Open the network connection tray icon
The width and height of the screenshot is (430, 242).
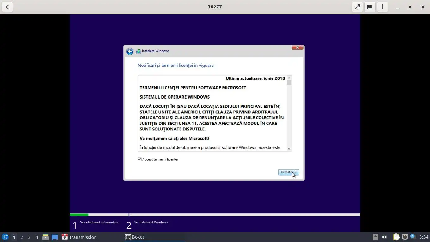click(x=405, y=237)
